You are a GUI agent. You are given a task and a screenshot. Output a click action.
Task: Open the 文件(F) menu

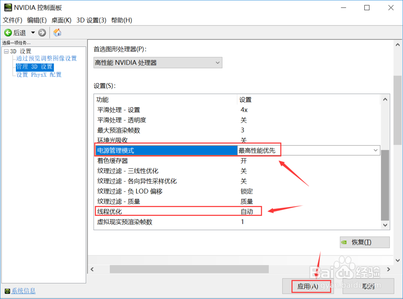coord(12,20)
